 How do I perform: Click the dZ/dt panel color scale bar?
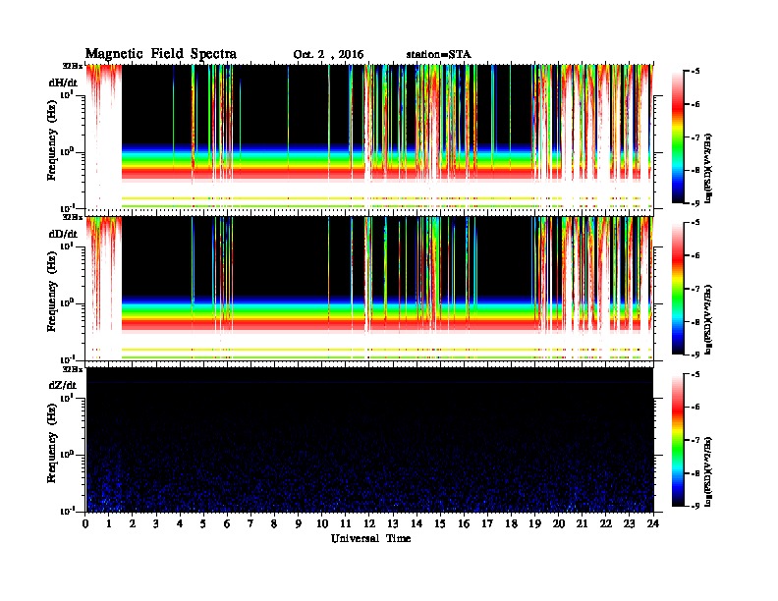click(678, 440)
